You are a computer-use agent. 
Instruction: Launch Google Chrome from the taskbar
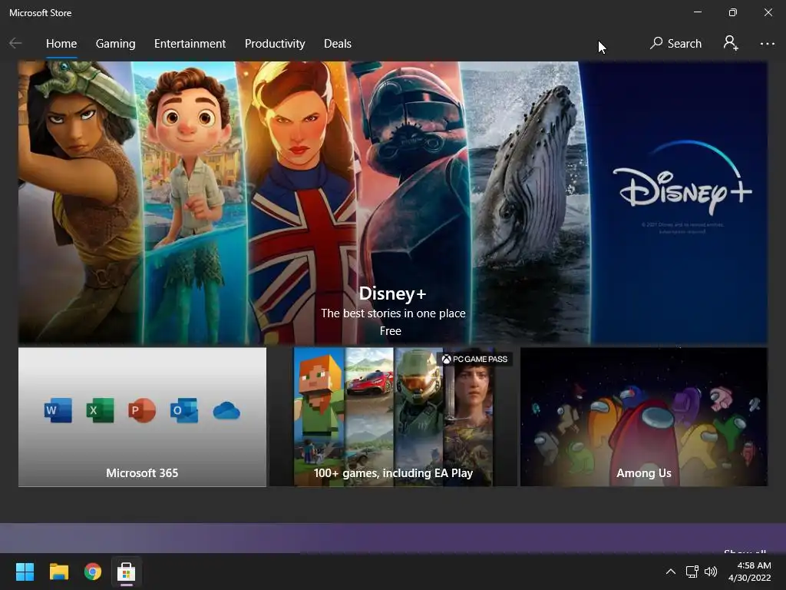point(93,572)
